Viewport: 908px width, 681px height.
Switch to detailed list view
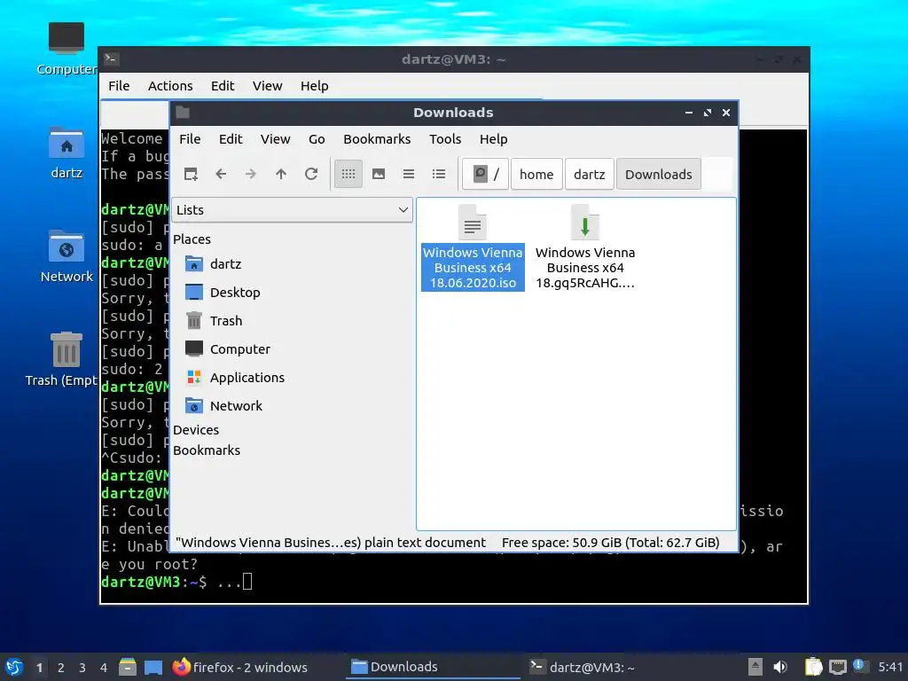pos(439,174)
